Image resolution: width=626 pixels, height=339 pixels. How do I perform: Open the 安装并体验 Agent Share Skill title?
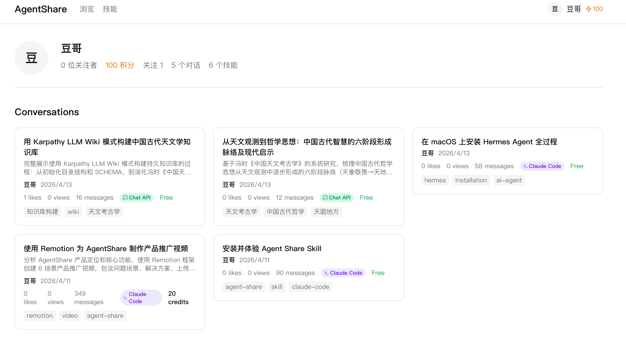click(272, 248)
